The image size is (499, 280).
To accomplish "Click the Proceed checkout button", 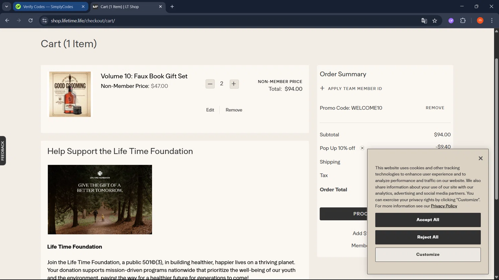I will point(343,214).
